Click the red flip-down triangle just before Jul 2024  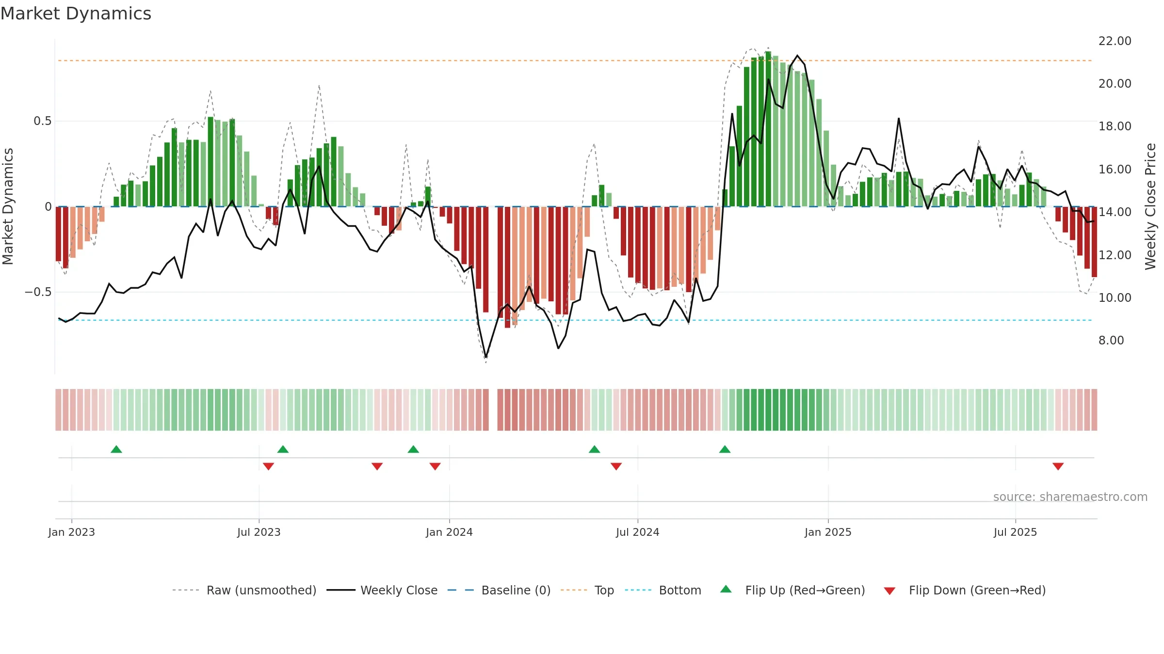click(616, 466)
